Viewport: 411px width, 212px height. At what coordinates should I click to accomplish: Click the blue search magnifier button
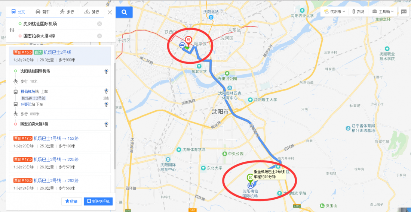tap(124, 12)
